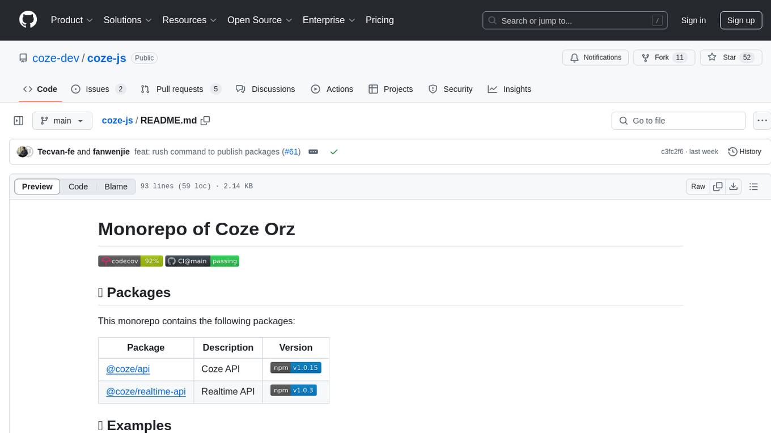Click the CI@main passing badge

202,261
